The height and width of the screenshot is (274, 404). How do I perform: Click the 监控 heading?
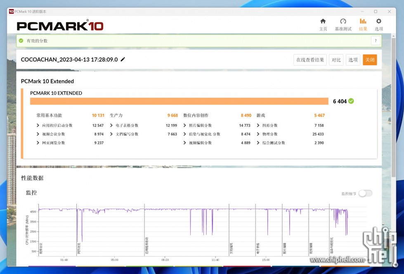(31, 193)
